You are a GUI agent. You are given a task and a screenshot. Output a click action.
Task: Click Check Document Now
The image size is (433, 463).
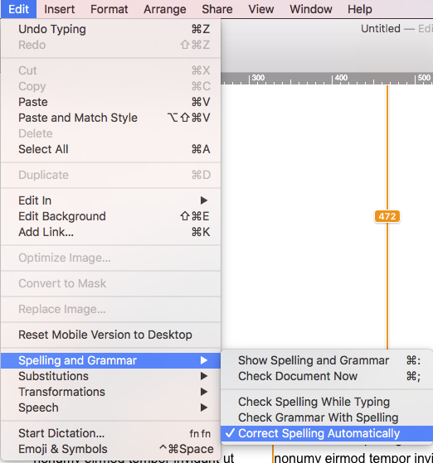(327, 377)
